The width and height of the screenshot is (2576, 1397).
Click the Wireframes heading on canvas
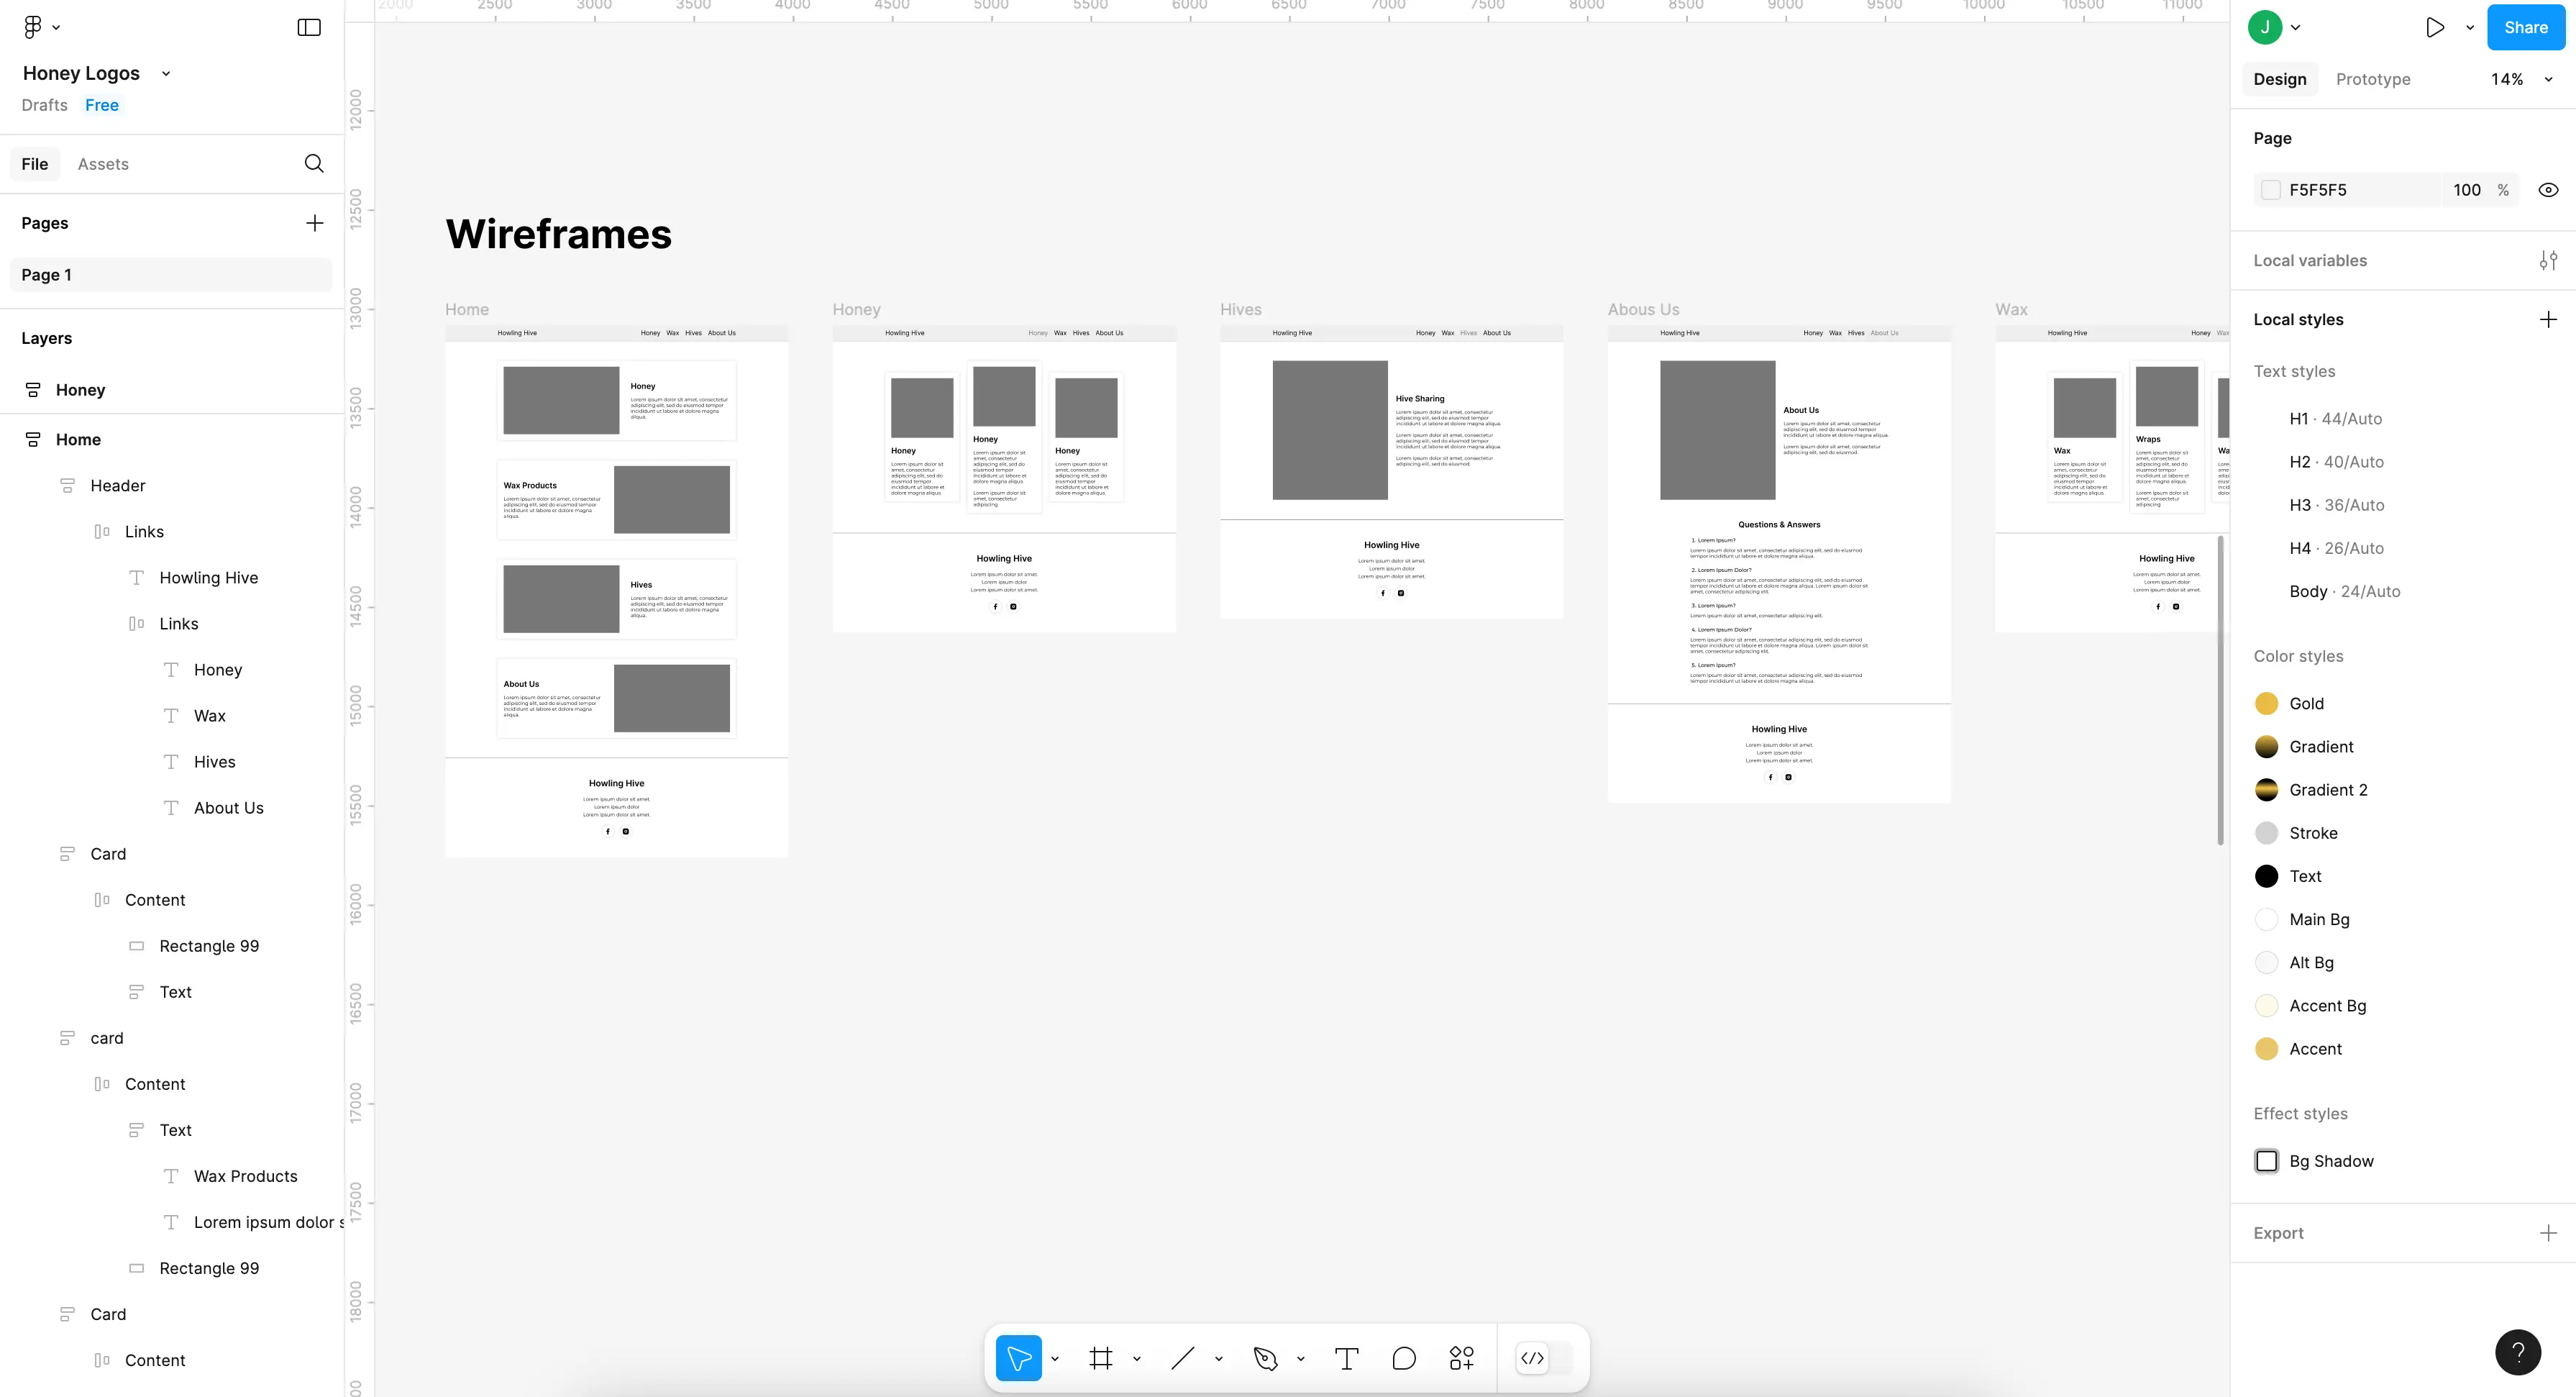tap(558, 234)
